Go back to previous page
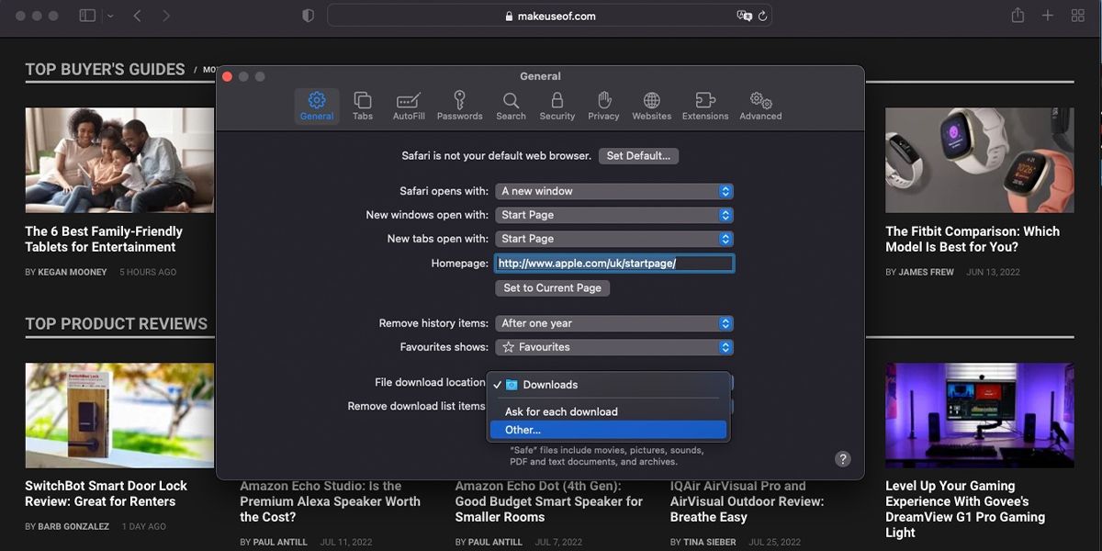Screen dimensions: 1102x551 (x=137, y=16)
